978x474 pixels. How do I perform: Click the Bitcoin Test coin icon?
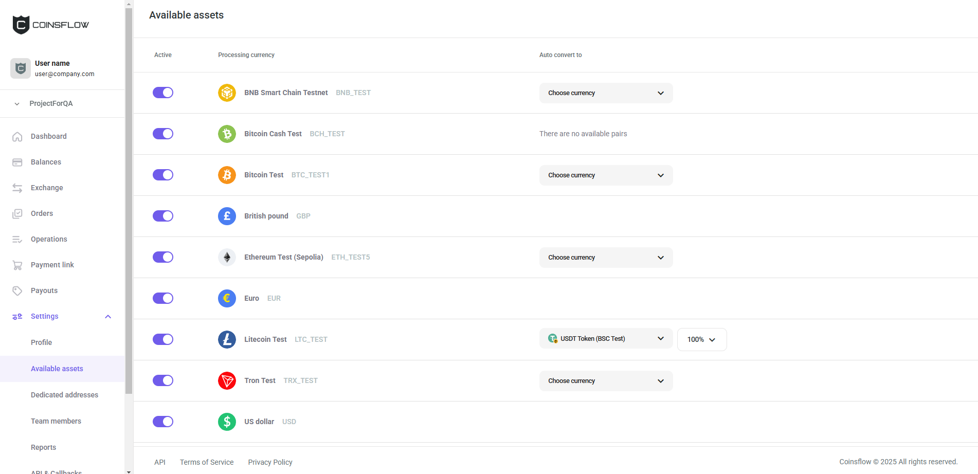pyautogui.click(x=227, y=175)
